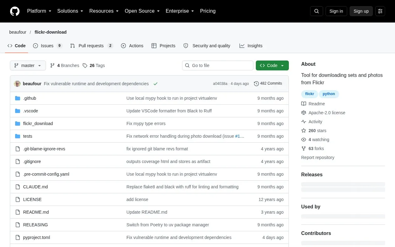Open the green Code dropdown button
This screenshot has width=395, height=247.
click(272, 65)
